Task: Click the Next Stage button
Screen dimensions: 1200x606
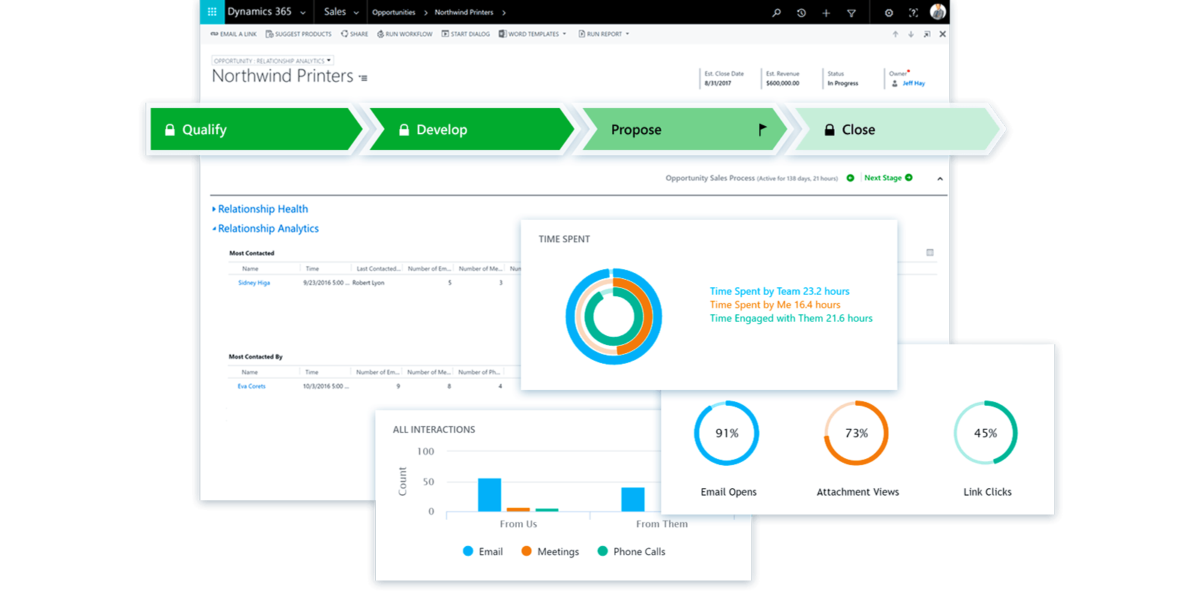Action: coord(888,178)
